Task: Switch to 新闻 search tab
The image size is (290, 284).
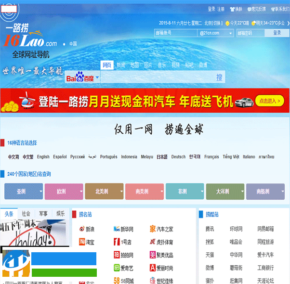Action: [x=121, y=65]
